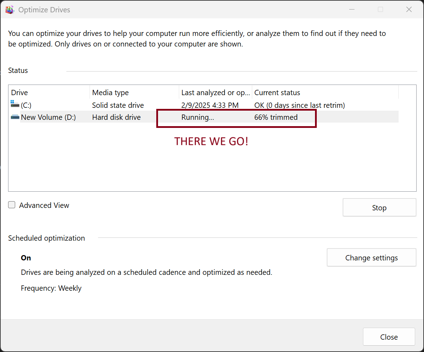424x352 pixels.
Task: Select the (C:) drive name
Action: (26, 105)
